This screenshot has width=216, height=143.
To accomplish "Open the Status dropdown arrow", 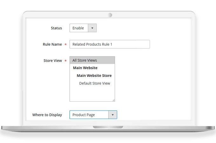I will point(92,28).
